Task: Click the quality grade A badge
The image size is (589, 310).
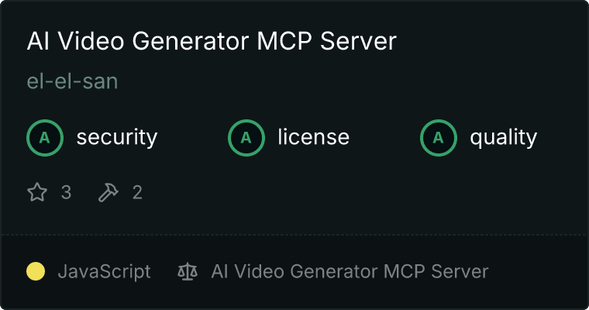Action: pyautogui.click(x=439, y=137)
